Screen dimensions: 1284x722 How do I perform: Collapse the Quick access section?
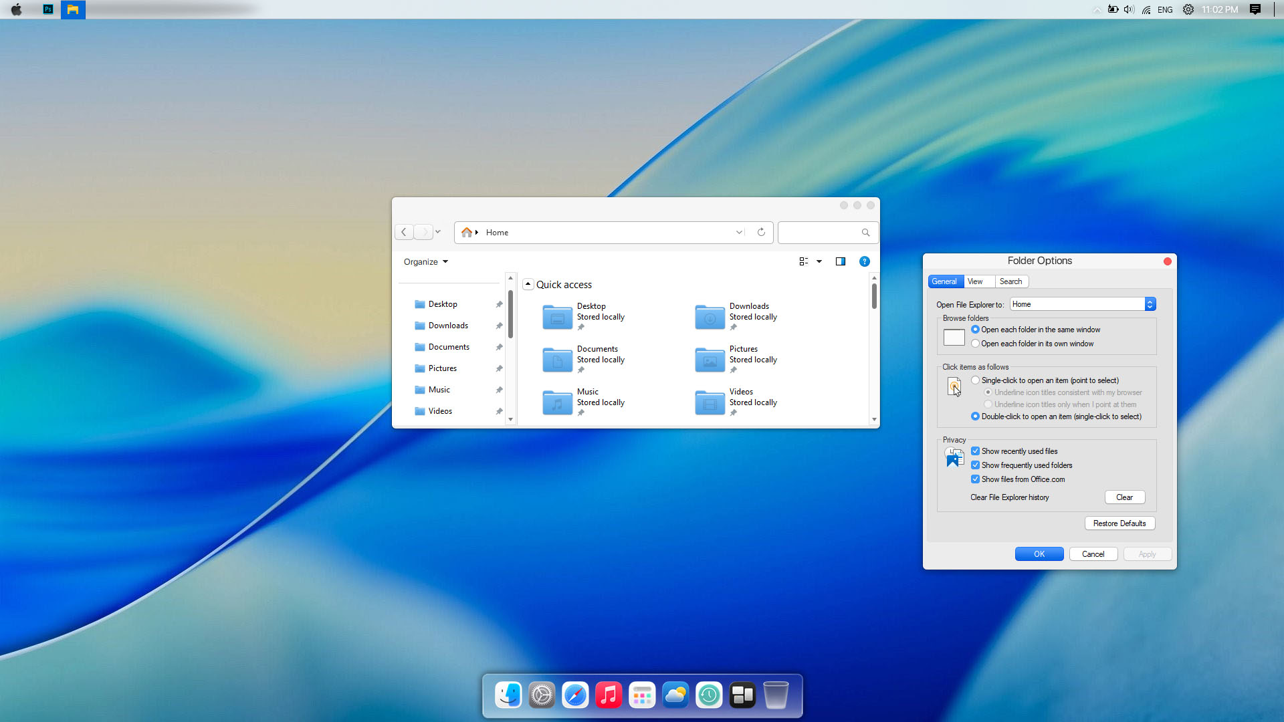pyautogui.click(x=528, y=284)
